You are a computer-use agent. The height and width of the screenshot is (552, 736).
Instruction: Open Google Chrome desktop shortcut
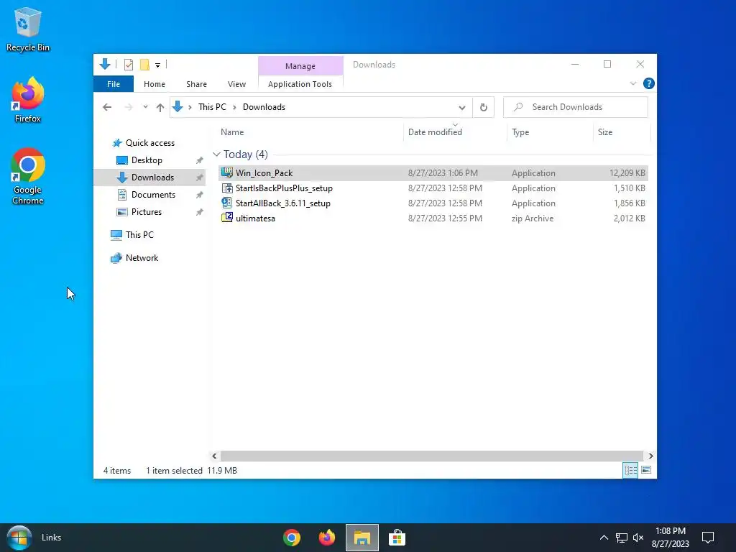tap(28, 177)
